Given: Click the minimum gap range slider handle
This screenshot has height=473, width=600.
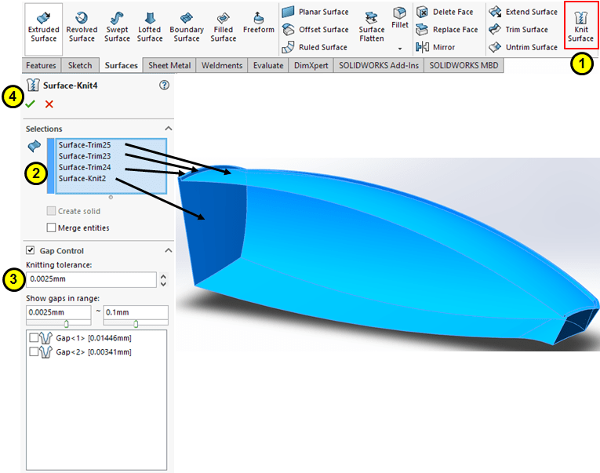Looking at the screenshot, I should coord(66,323).
